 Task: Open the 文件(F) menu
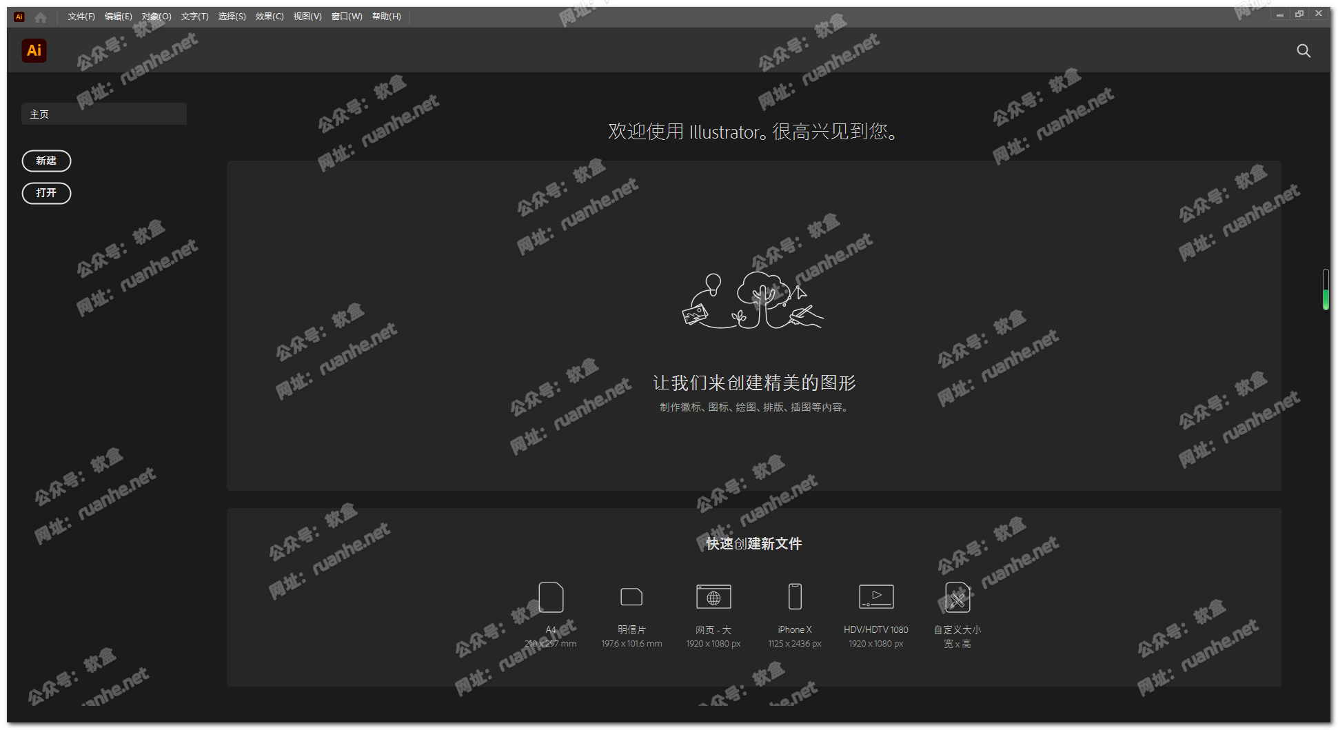click(x=81, y=17)
